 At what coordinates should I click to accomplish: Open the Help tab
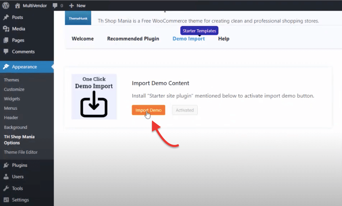(224, 39)
